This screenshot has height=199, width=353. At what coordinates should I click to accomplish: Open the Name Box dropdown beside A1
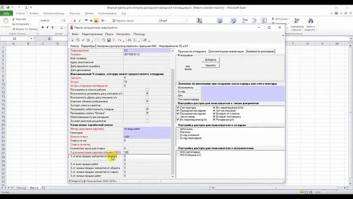point(31,39)
